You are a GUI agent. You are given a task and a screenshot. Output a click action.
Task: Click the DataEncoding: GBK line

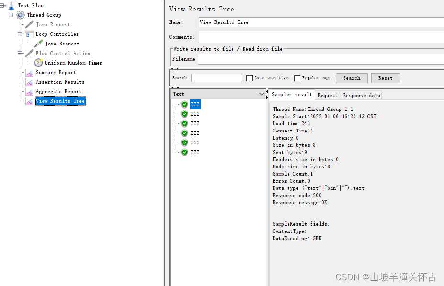(297, 239)
